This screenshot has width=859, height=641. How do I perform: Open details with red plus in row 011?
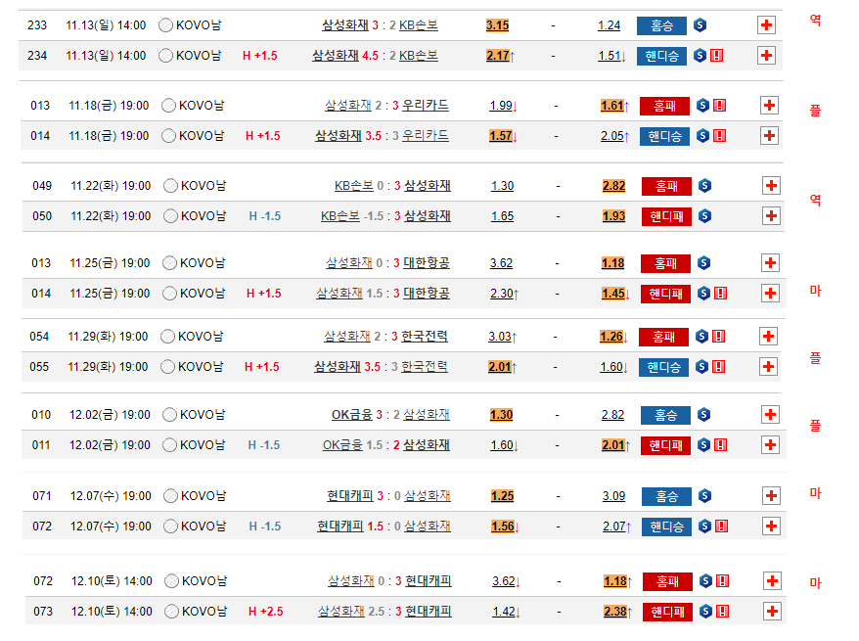point(769,445)
